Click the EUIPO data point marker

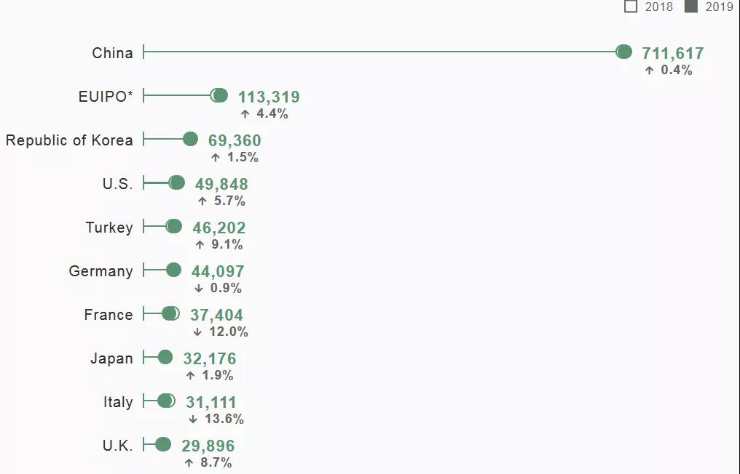[220, 95]
